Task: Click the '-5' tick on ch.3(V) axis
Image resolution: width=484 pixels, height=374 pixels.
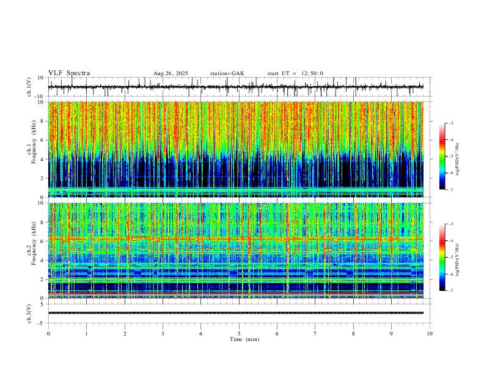Action: point(42,323)
